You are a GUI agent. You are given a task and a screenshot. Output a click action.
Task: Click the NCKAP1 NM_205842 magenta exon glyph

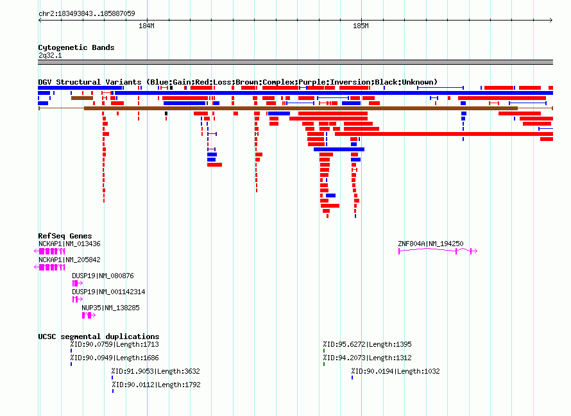[50, 267]
